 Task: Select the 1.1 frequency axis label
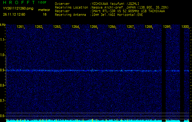[x=3, y=40]
